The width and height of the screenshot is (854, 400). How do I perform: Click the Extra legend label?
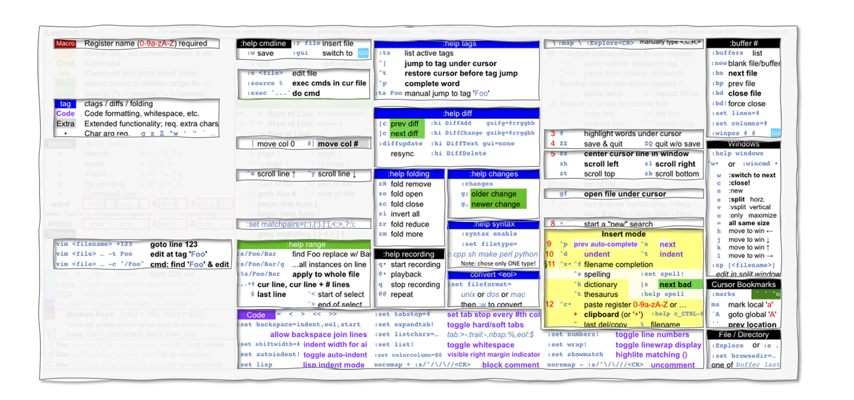click(65, 124)
